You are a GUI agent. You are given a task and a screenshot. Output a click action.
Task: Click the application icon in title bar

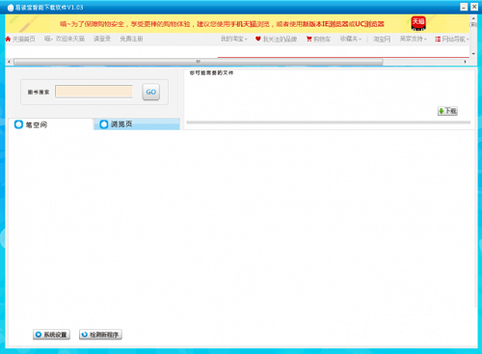[x=11, y=8]
